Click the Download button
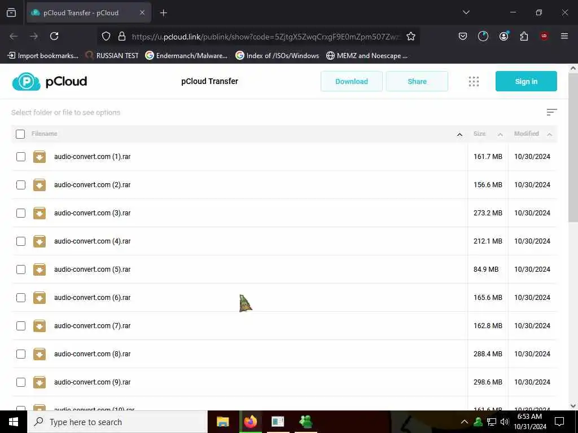 [x=351, y=81]
